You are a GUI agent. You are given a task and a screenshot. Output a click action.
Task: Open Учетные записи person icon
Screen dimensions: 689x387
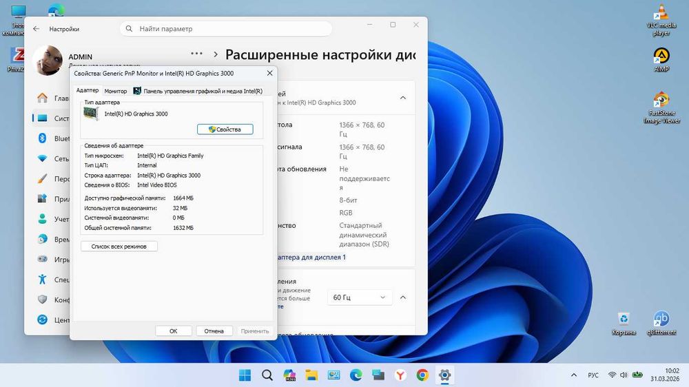point(42,219)
